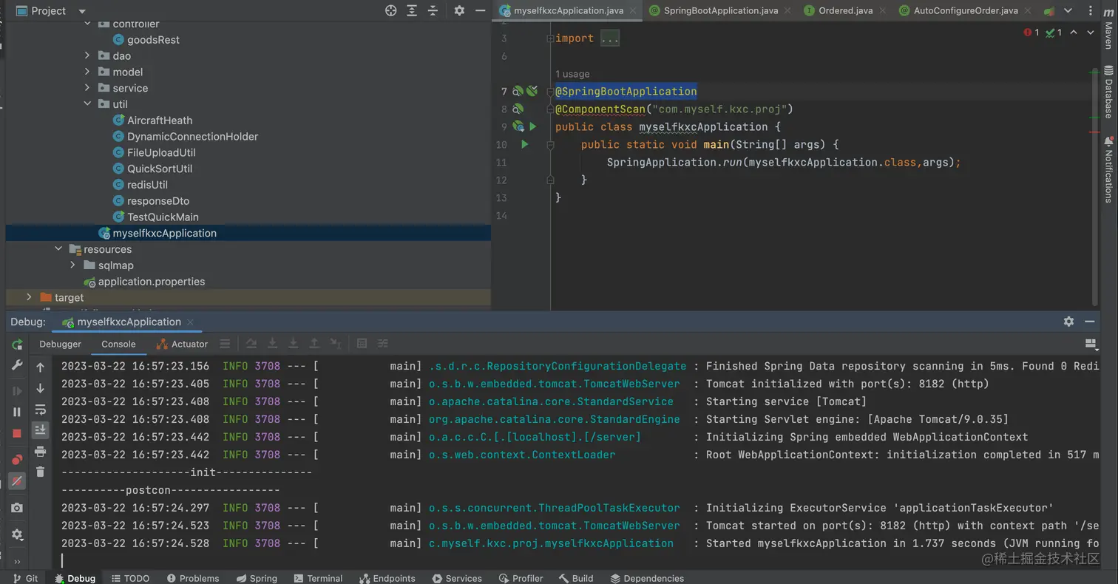Toggle soft-wrap in the console
The height and width of the screenshot is (584, 1118).
point(41,410)
